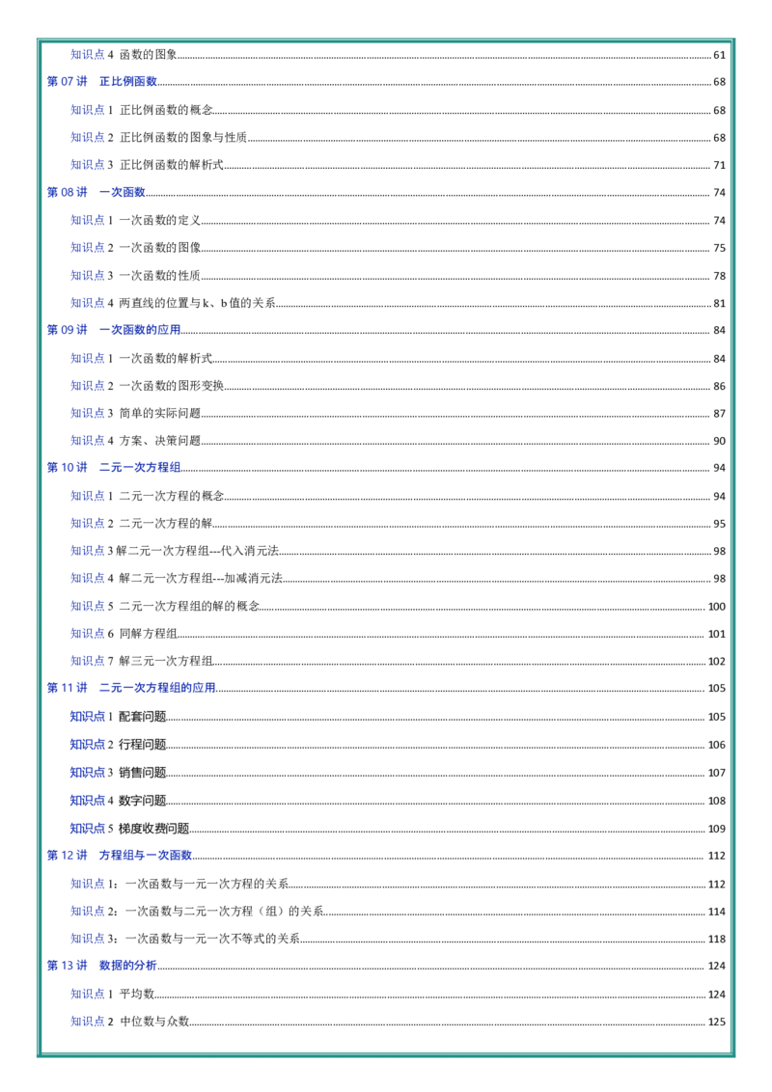The height and width of the screenshot is (1092, 772).
Task: Go to 第07讲 正比例函数 heading
Action: pyautogui.click(x=386, y=81)
